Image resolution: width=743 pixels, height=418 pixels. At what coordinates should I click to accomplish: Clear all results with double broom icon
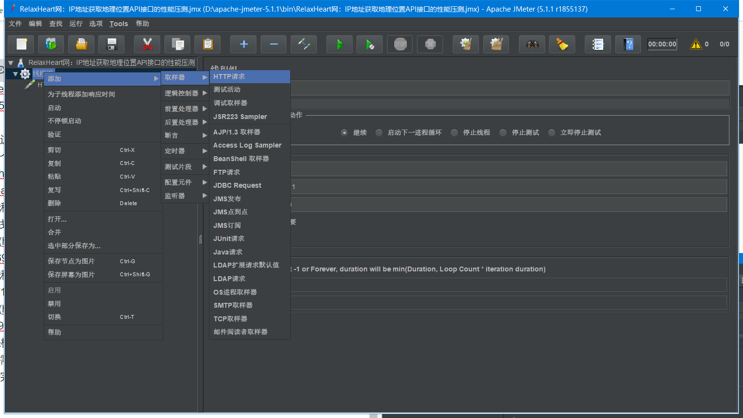tap(496, 44)
